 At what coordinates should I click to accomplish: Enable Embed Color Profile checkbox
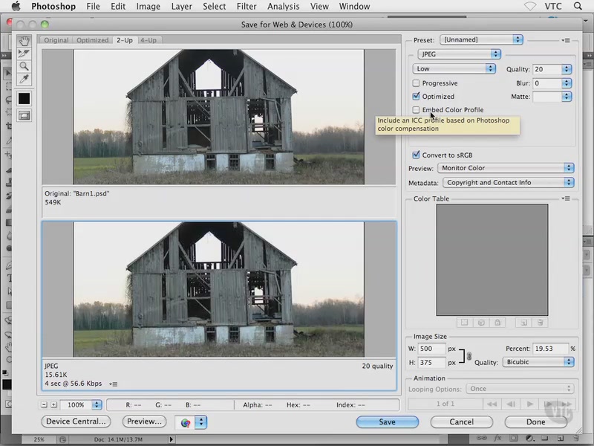click(x=416, y=109)
